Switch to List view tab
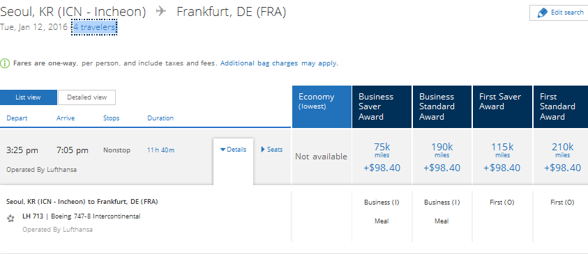 [28, 97]
